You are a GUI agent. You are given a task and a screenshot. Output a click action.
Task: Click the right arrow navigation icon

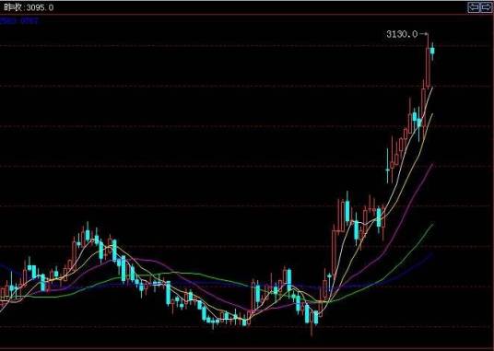[486, 7]
